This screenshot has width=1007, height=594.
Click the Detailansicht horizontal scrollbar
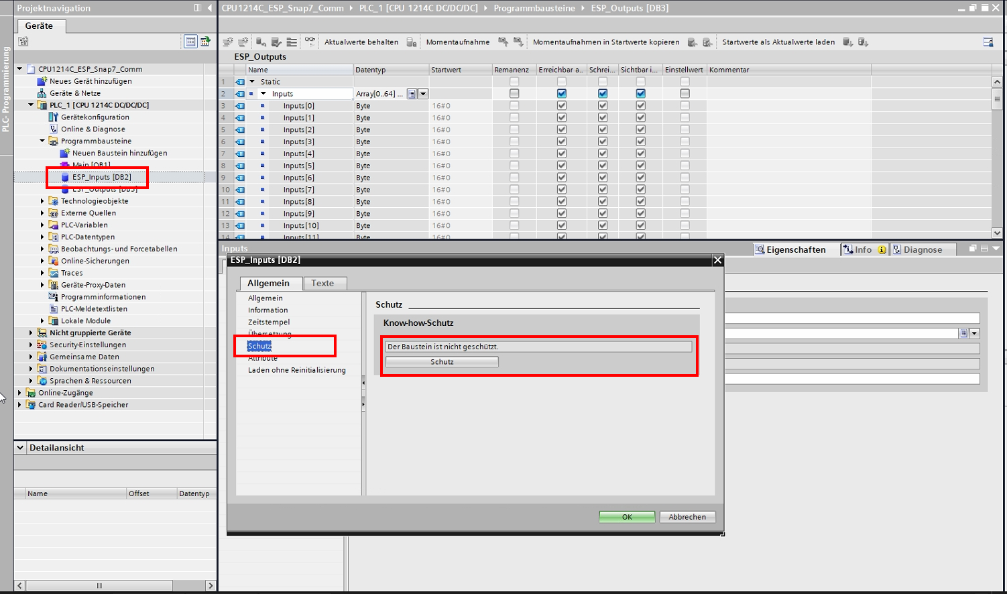[x=101, y=585]
